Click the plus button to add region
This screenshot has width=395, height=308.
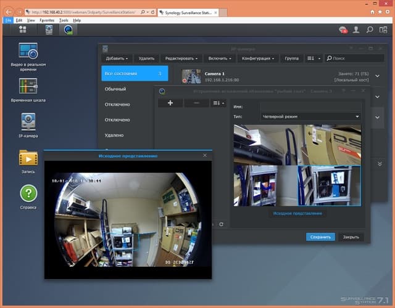pos(170,103)
